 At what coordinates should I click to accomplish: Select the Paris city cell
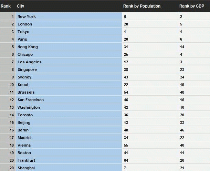(22, 39)
